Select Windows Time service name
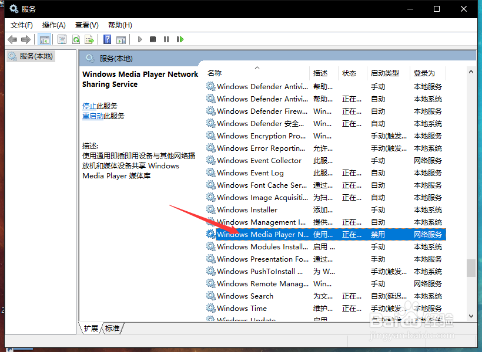The image size is (482, 352). [242, 308]
